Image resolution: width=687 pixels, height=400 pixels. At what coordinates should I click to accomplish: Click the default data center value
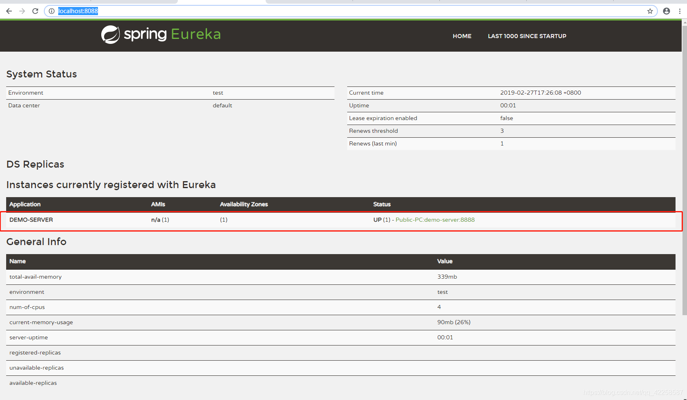point(223,106)
